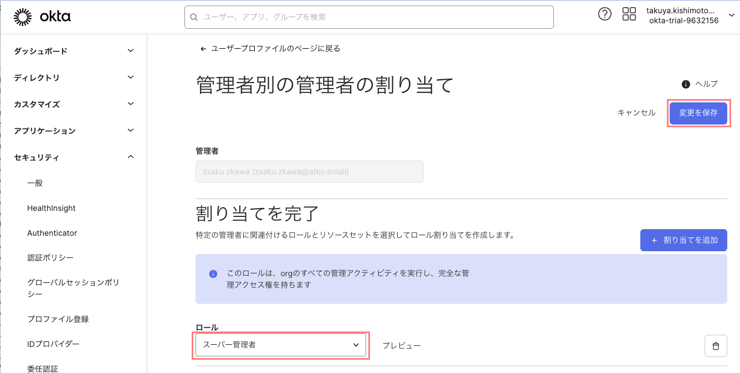The image size is (740, 373).
Task: Click the Okta logo
Action: (x=42, y=17)
